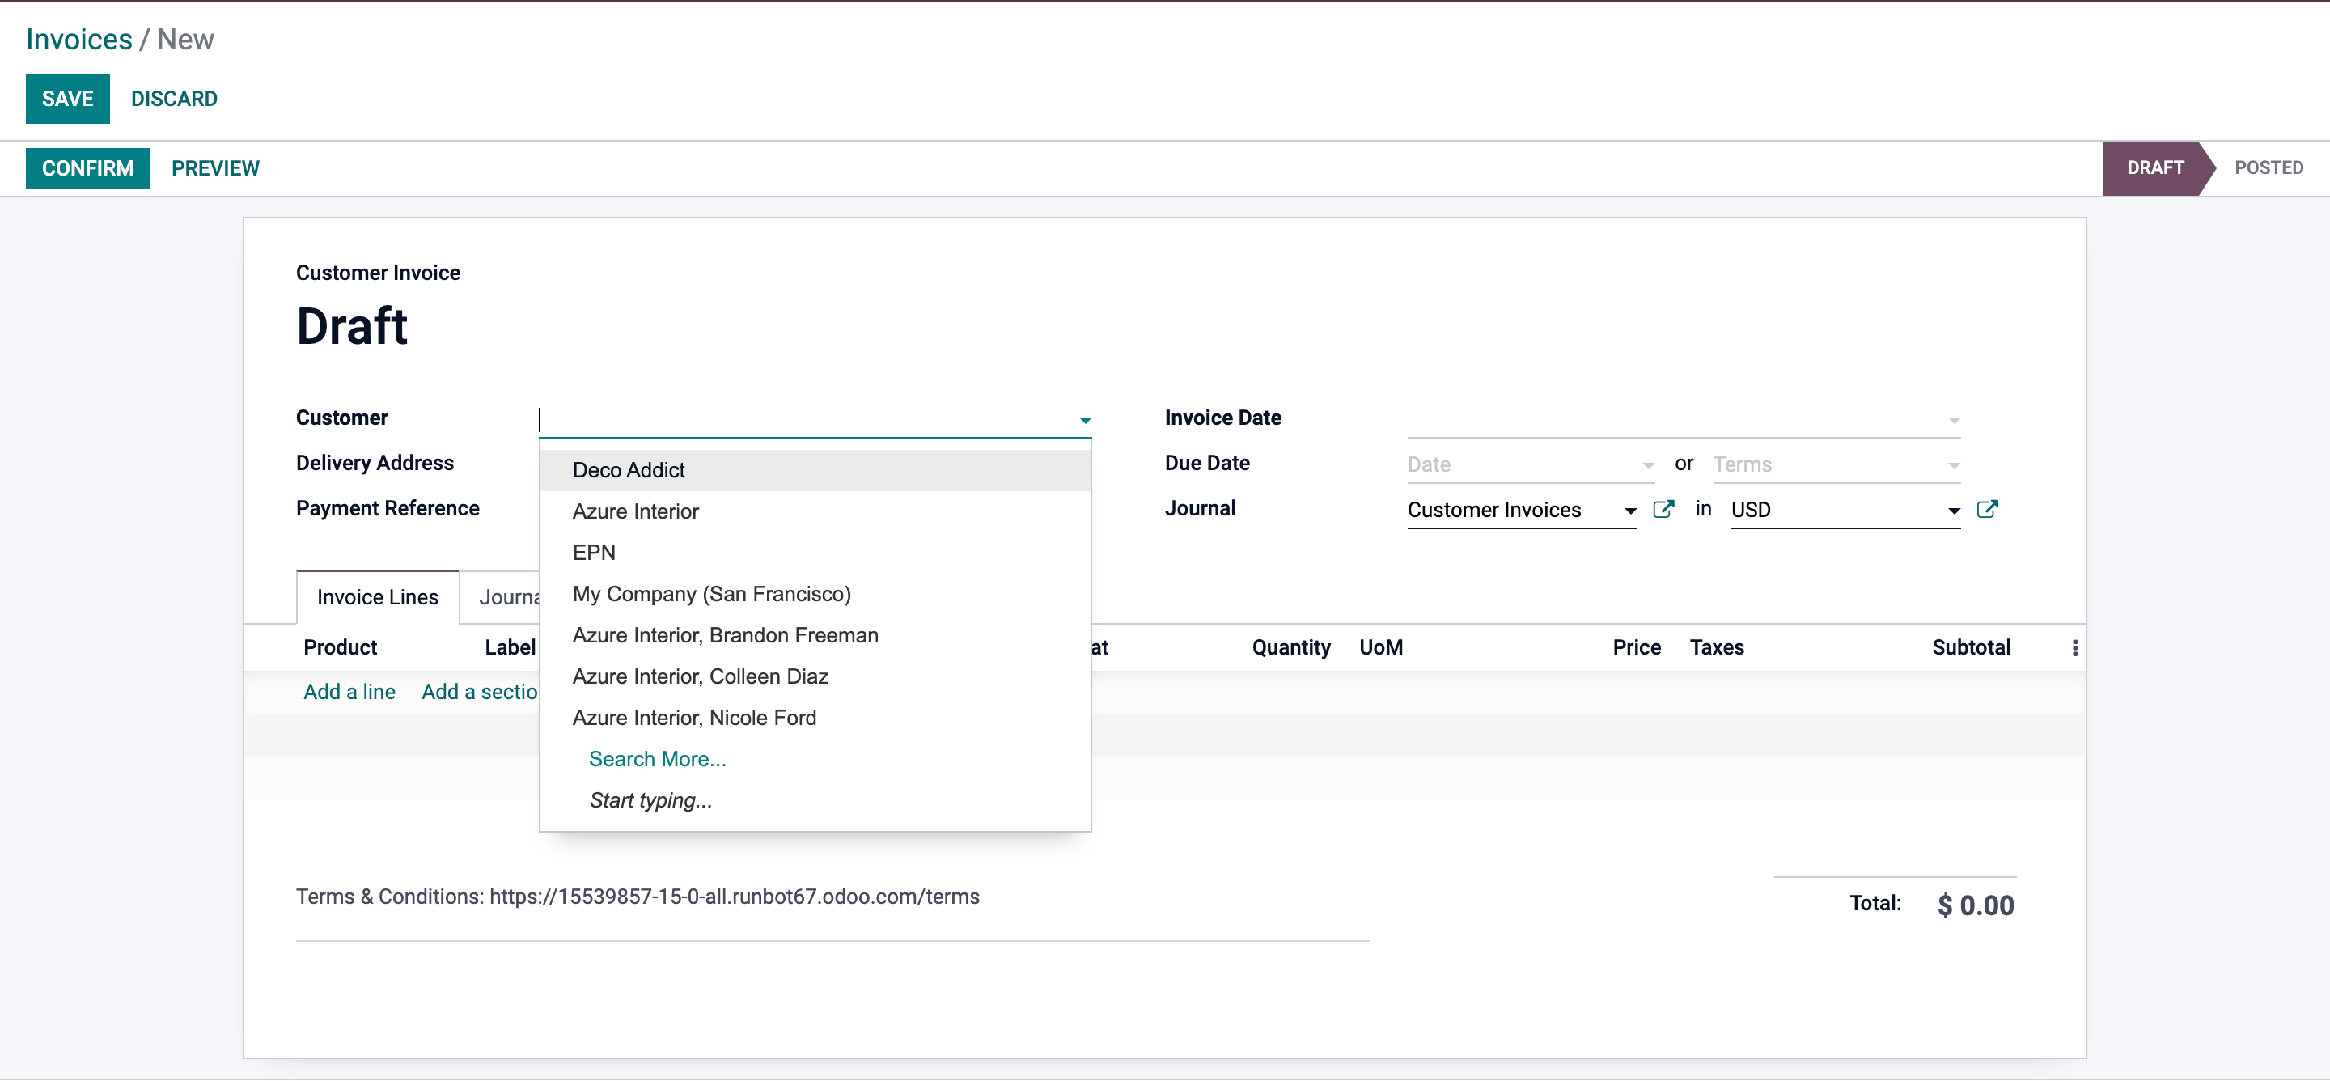Open external link icon next to USD currency

[1986, 509]
